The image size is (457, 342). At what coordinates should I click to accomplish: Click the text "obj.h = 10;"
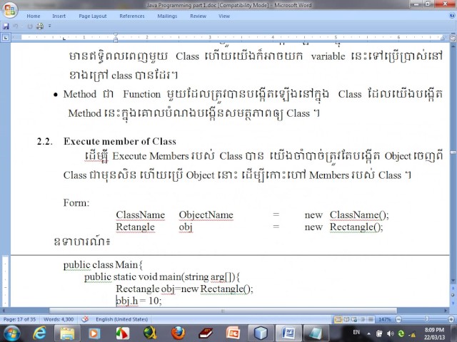139,301
